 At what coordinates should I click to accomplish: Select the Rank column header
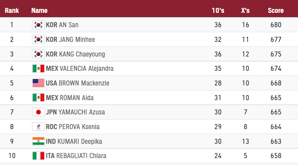pyautogui.click(x=12, y=11)
